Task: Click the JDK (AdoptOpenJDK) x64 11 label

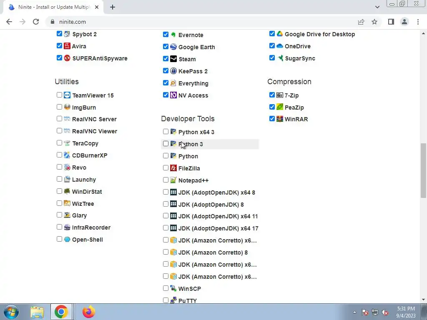Action: [x=218, y=216]
